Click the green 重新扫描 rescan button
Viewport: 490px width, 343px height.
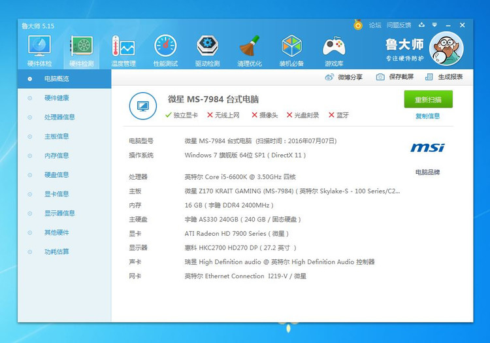click(428, 99)
